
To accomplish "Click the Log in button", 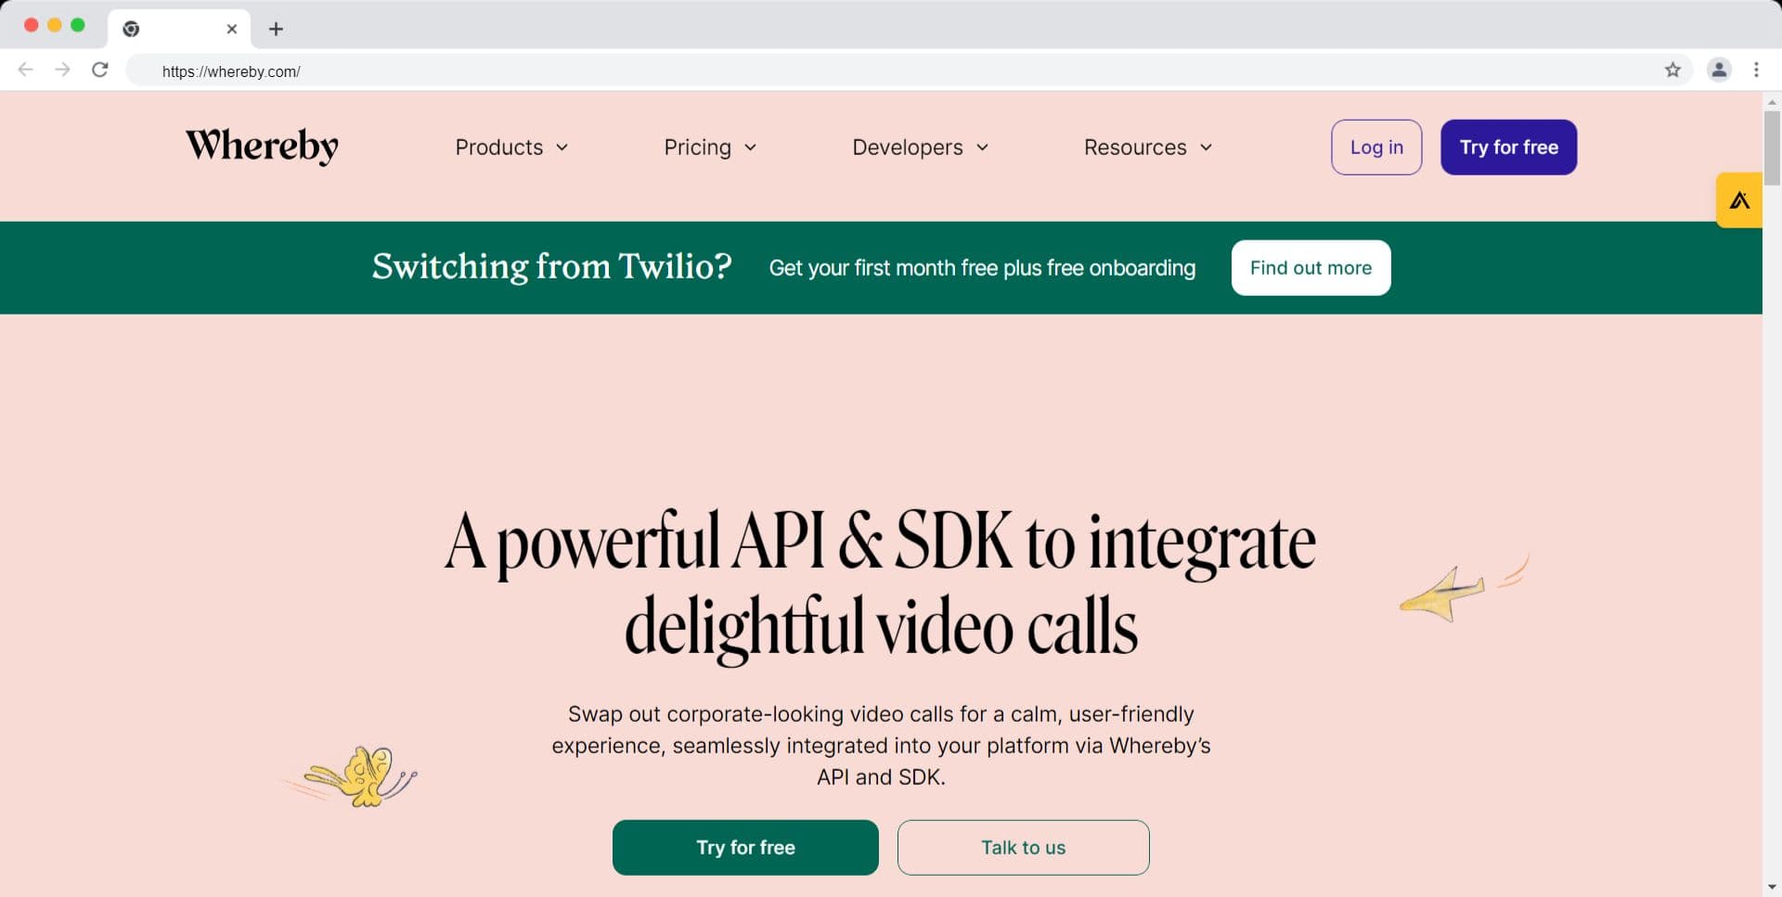I will (x=1376, y=147).
